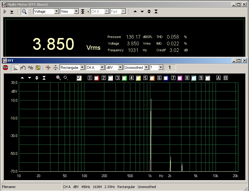Click the zoom-out magnifier on the graph
249x191 pixels.
pyautogui.click(x=65, y=78)
